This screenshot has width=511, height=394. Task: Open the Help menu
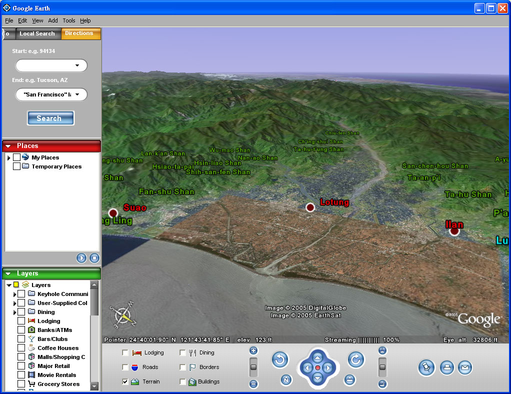[x=85, y=20]
